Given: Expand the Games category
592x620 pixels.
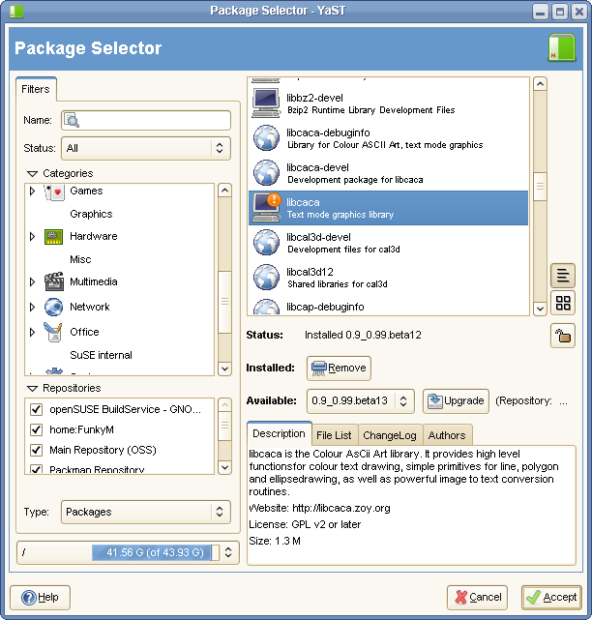Looking at the screenshot, I should (33, 192).
